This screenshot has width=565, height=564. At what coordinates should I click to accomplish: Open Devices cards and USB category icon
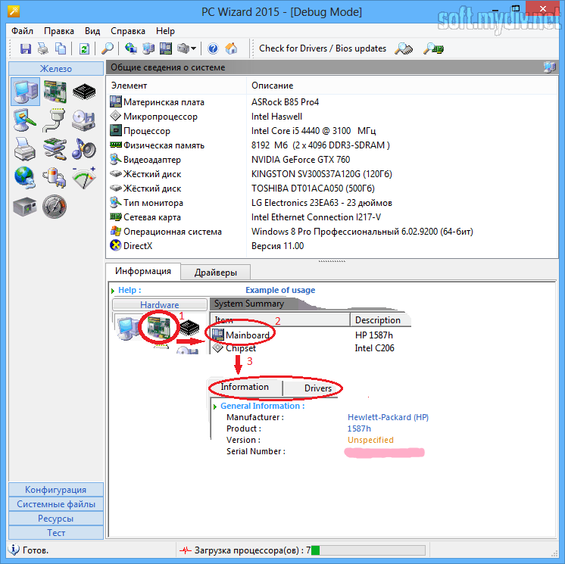tap(55, 148)
